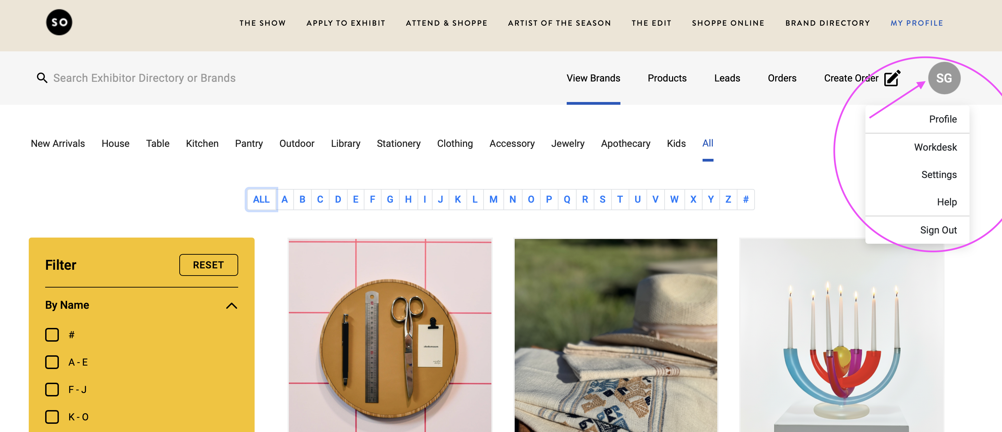Filter brands by letter M
This screenshot has height=432, width=1002.
pos(493,199)
